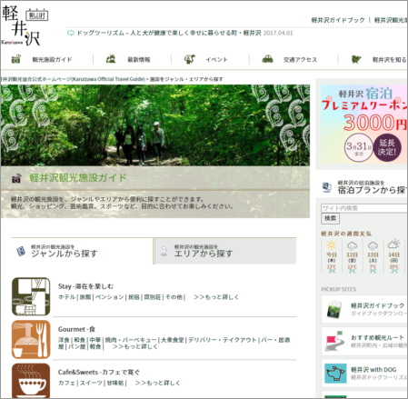Viewport: 408px width, 399px height.
Task: Click the icon beside 宿泊プランから探す
Action: pos(327,187)
